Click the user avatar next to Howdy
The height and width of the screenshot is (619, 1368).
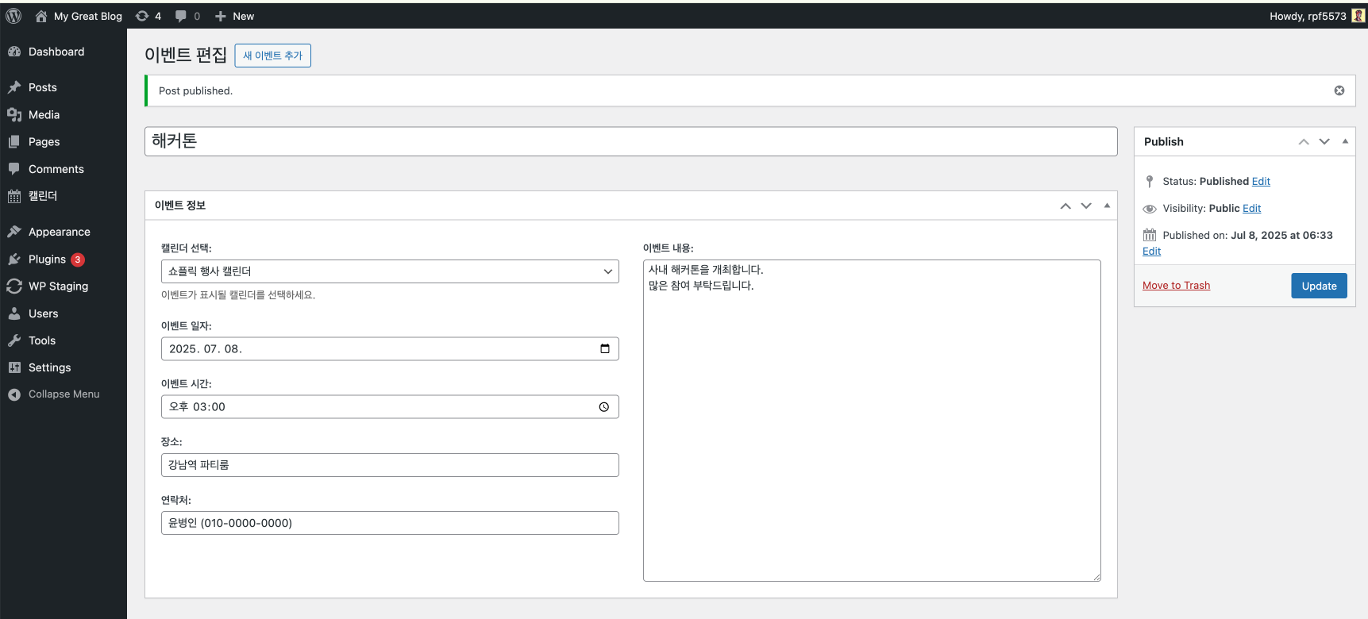click(x=1358, y=16)
